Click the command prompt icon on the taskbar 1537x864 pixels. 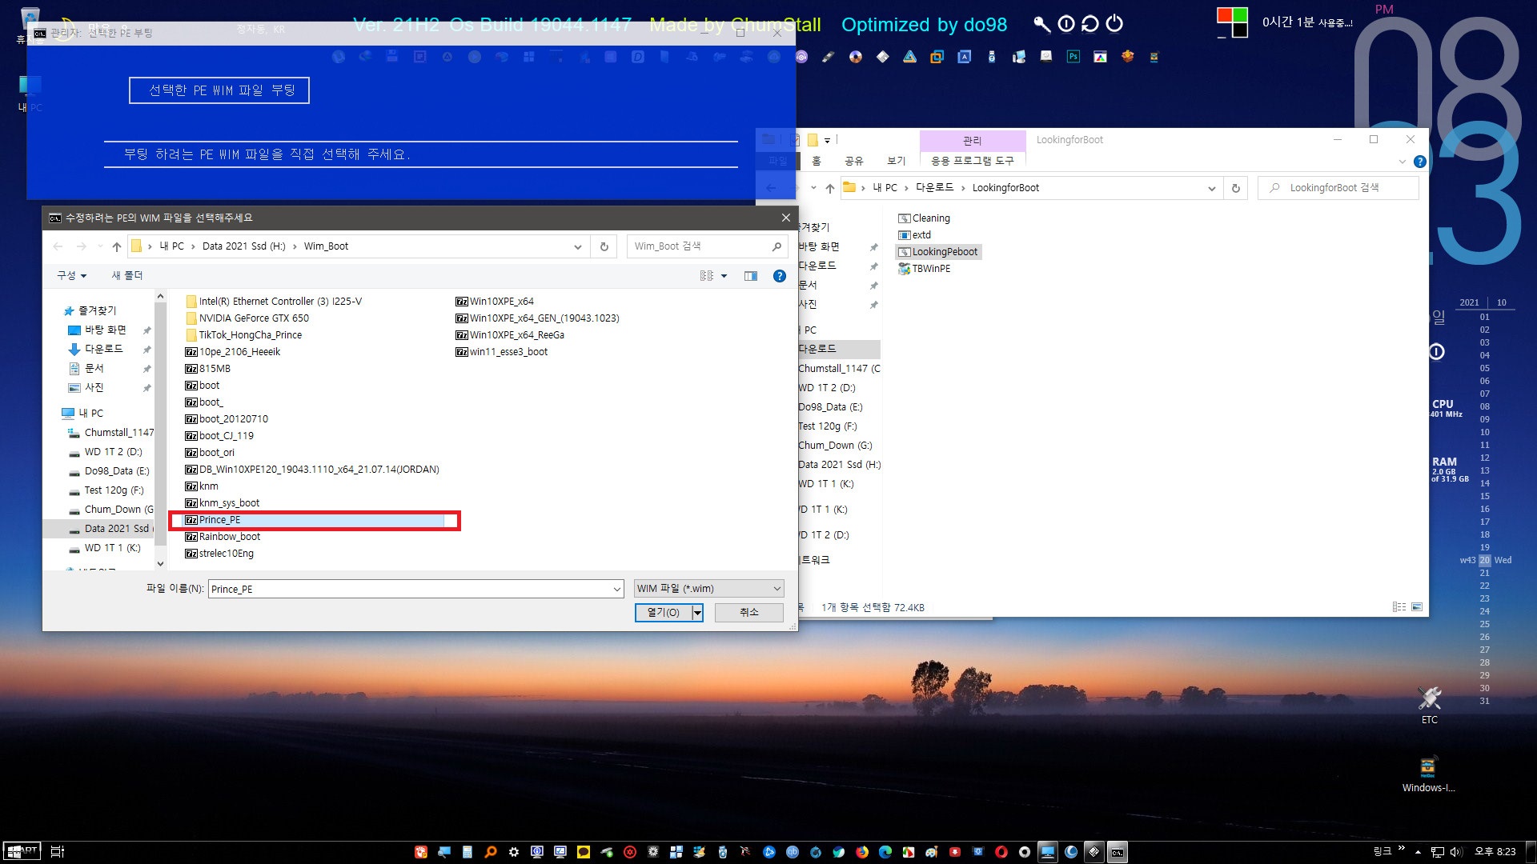tap(1118, 852)
